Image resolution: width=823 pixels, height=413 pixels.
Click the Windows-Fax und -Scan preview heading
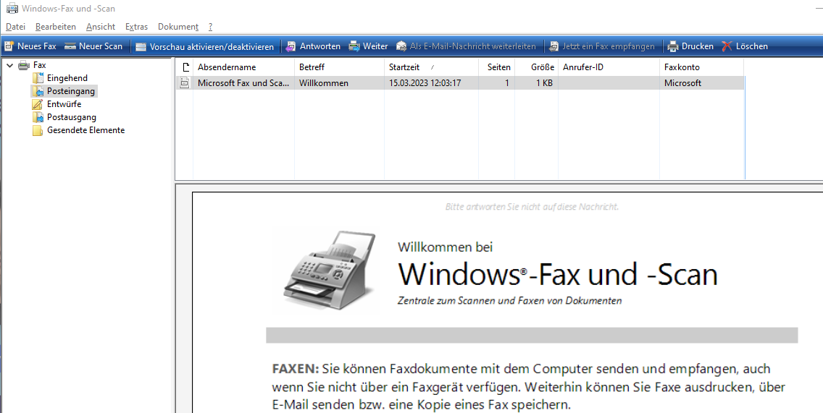558,274
